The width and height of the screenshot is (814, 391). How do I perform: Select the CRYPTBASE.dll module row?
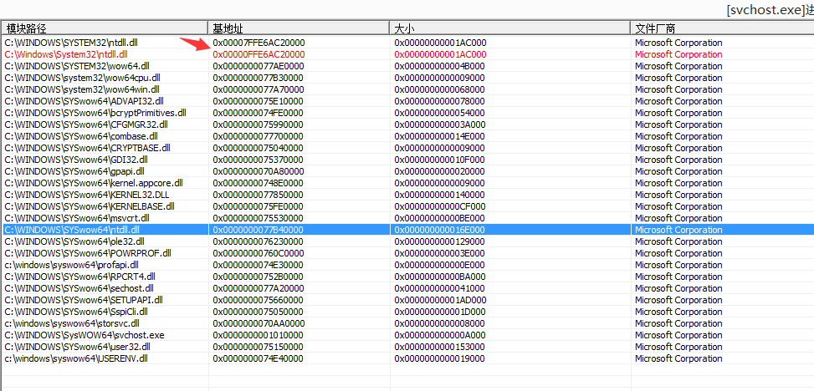[x=408, y=148]
